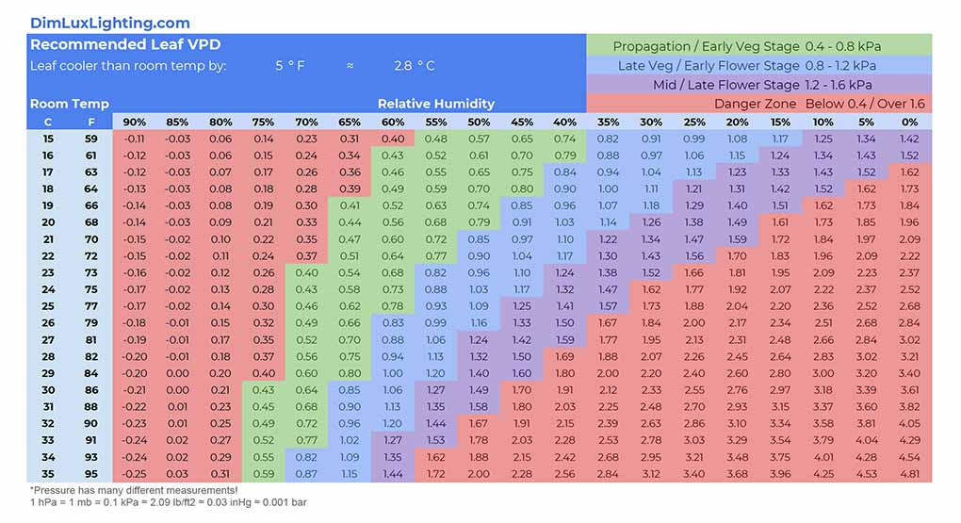
Task: Click the pressure conversion footnote line
Action: [167, 502]
